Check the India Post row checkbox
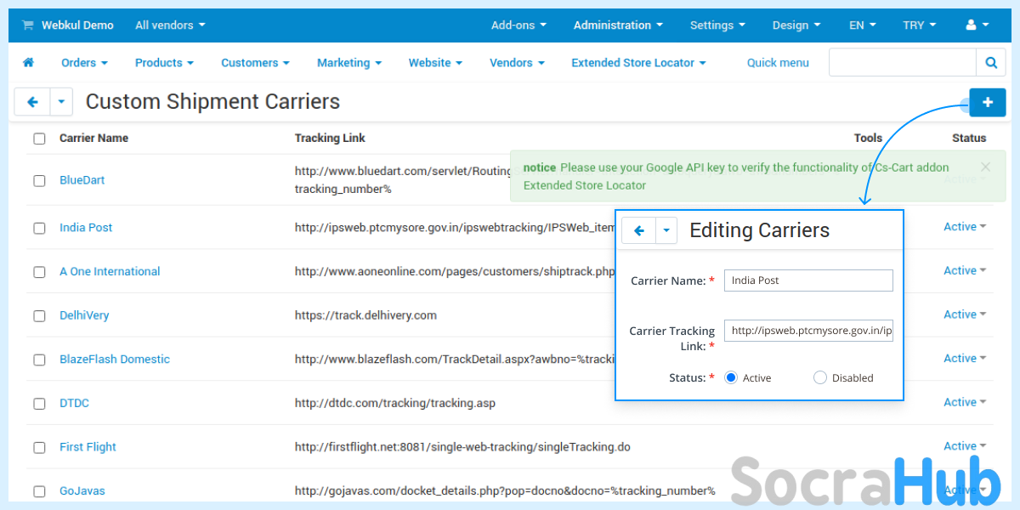The height and width of the screenshot is (510, 1020). 39,229
